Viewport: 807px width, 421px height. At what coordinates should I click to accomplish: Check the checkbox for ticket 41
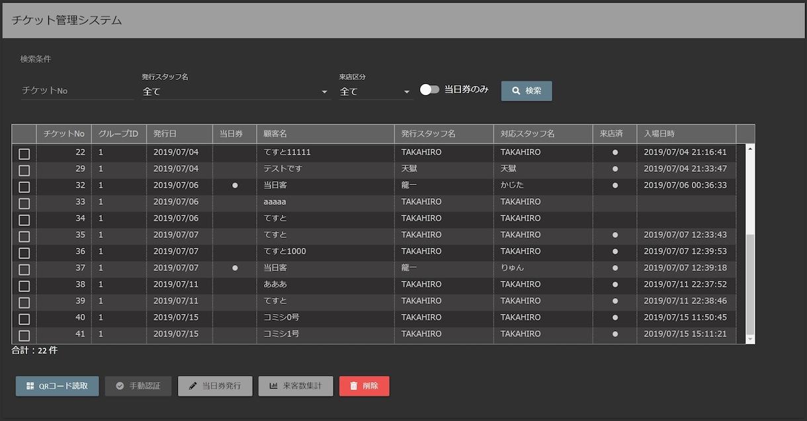(x=24, y=336)
